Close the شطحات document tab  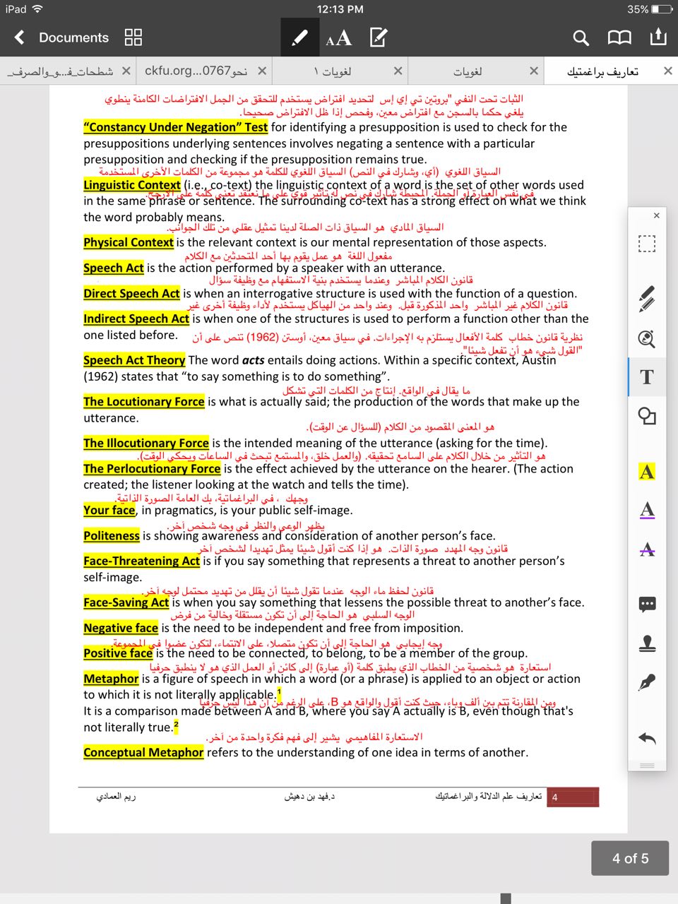[x=126, y=71]
